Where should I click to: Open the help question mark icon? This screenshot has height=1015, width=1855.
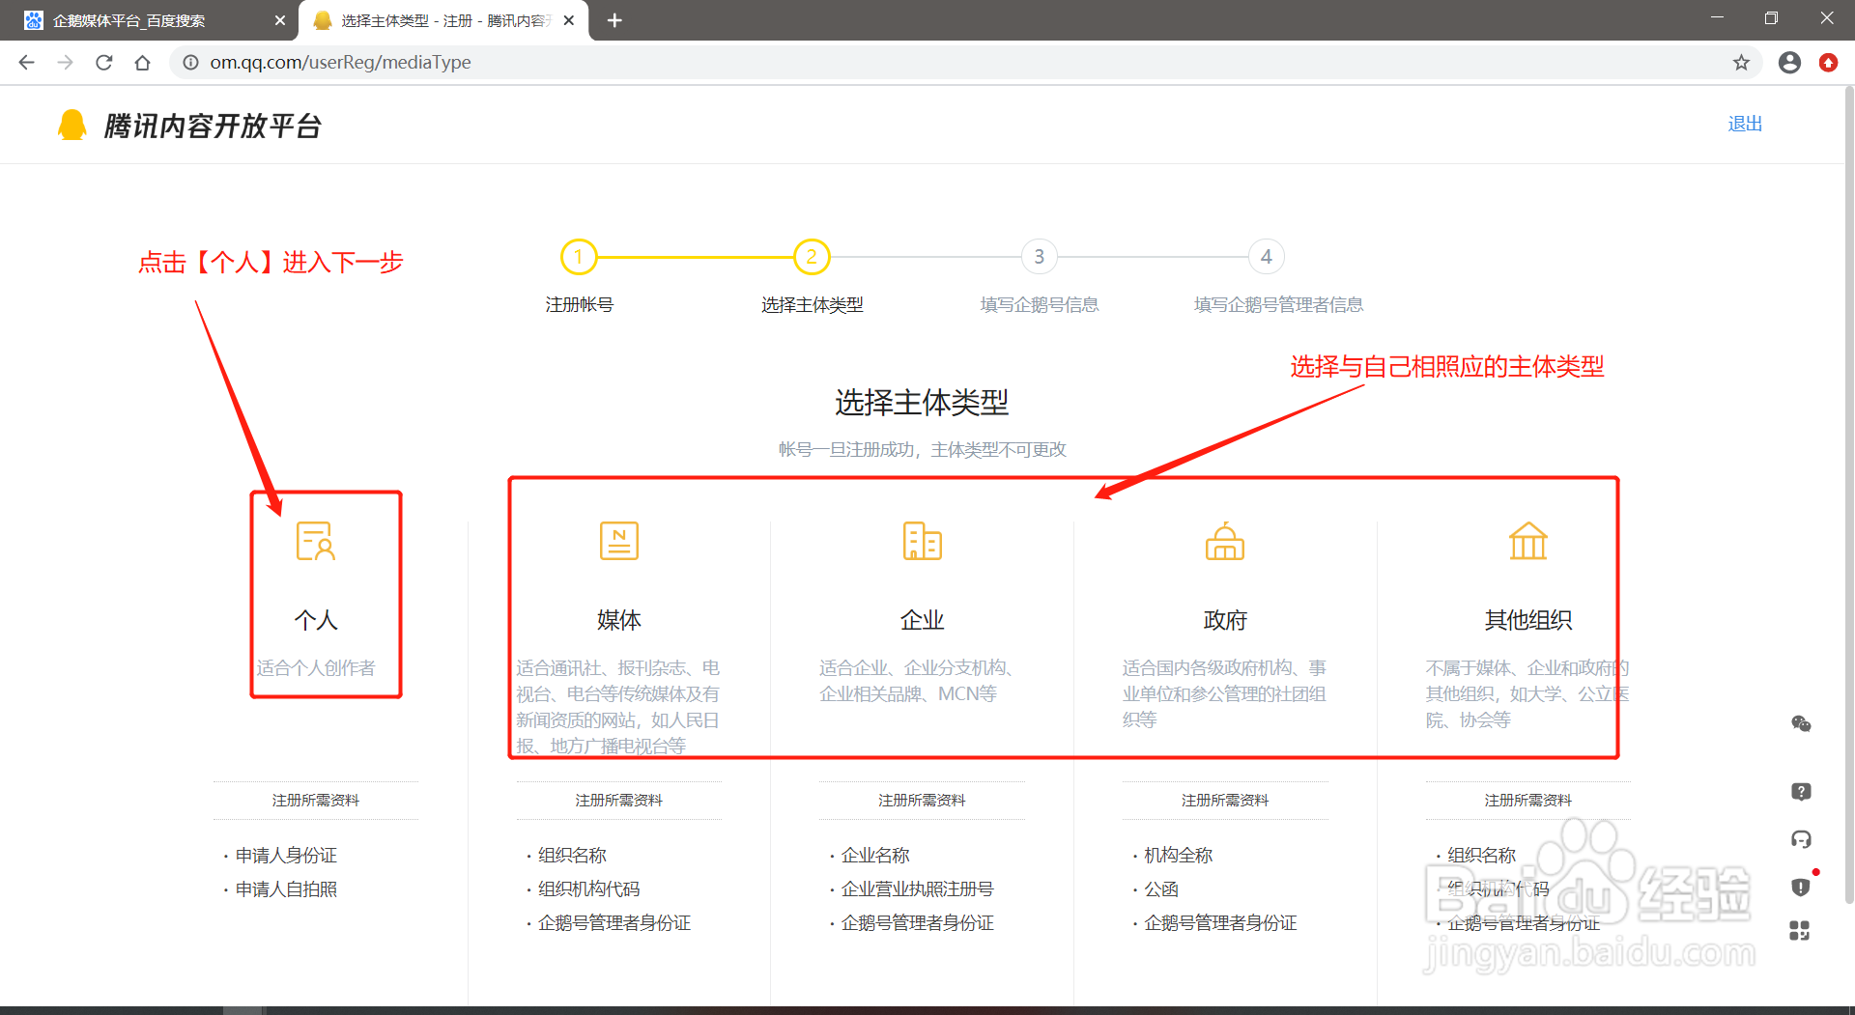tap(1801, 792)
